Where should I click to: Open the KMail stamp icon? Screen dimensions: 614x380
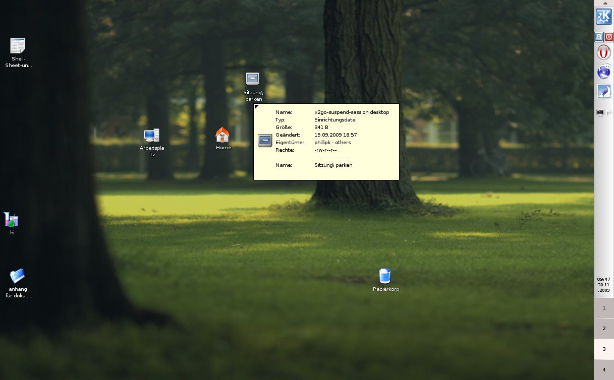pos(604,91)
